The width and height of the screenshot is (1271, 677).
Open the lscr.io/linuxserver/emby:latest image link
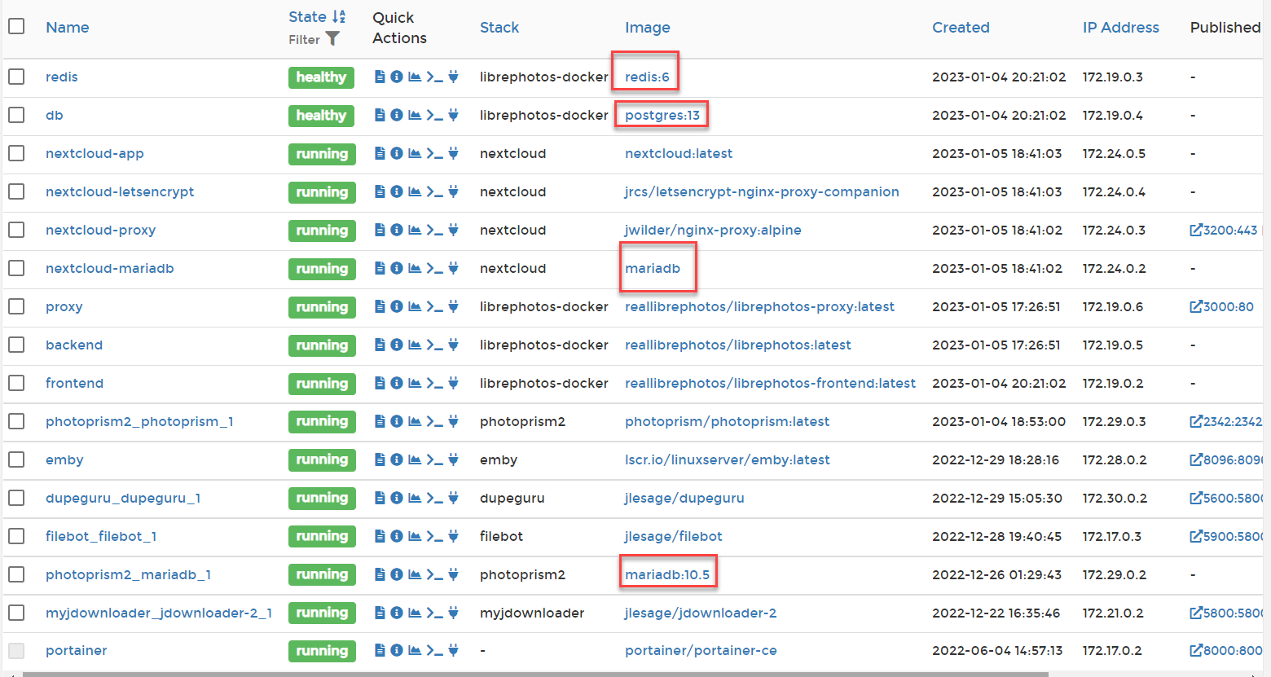click(x=728, y=459)
